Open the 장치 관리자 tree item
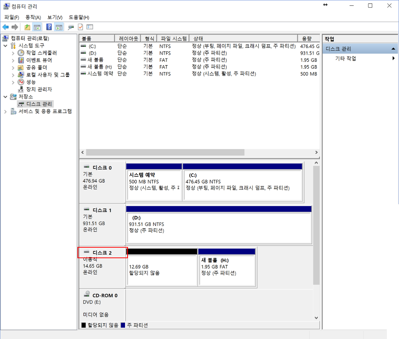Image resolution: width=399 pixels, height=339 pixels. (39, 90)
